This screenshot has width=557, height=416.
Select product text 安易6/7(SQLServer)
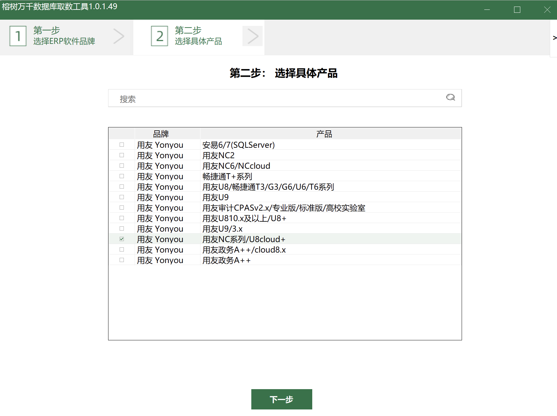click(239, 145)
